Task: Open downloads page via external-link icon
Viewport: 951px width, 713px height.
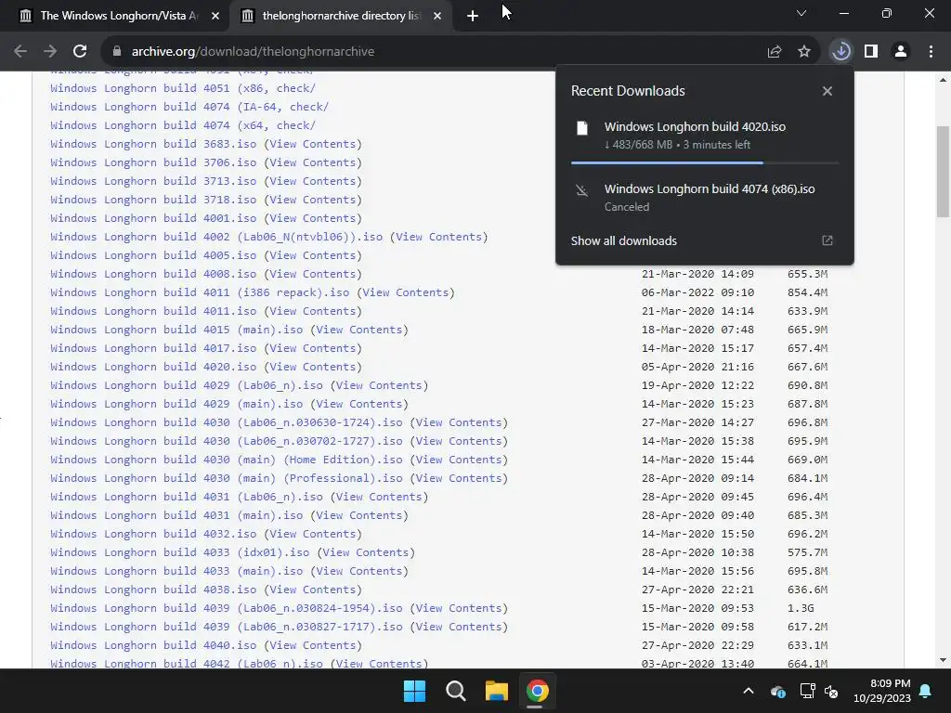Action: [827, 240]
